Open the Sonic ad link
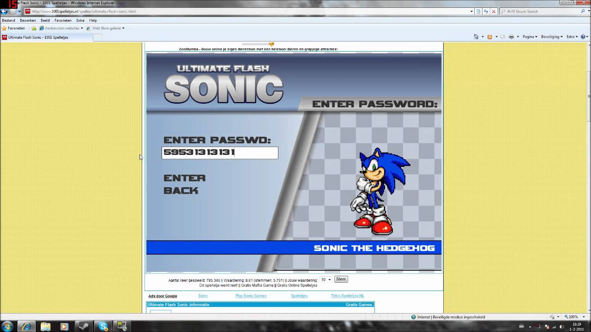 click(x=203, y=296)
